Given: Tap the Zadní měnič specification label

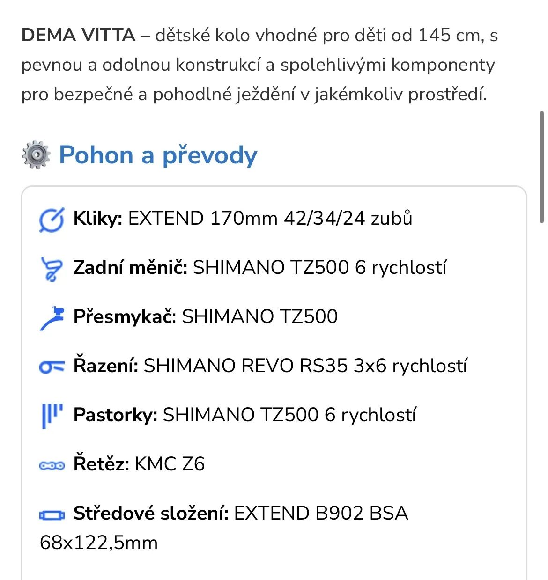Looking at the screenshot, I should point(130,268).
